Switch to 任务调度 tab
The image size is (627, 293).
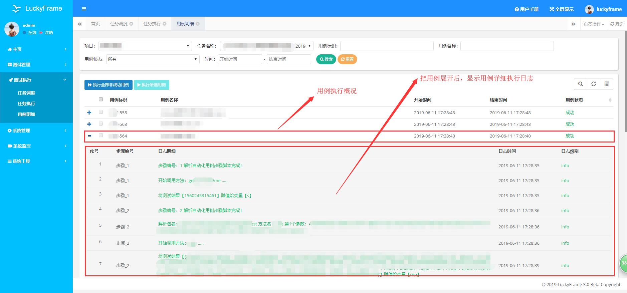coord(119,24)
